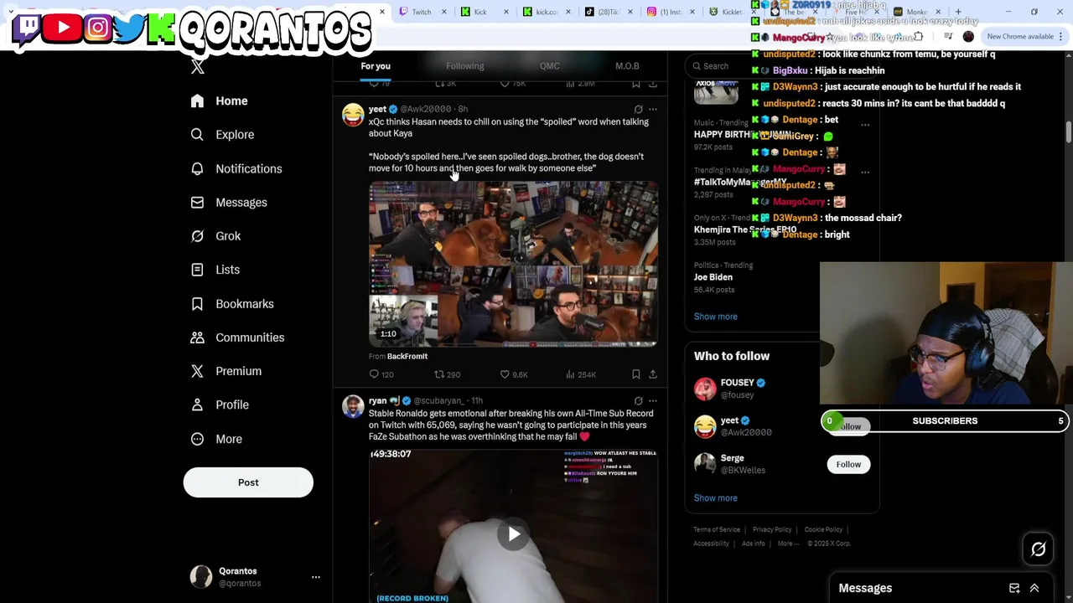Open options for Music trending item

865,125
